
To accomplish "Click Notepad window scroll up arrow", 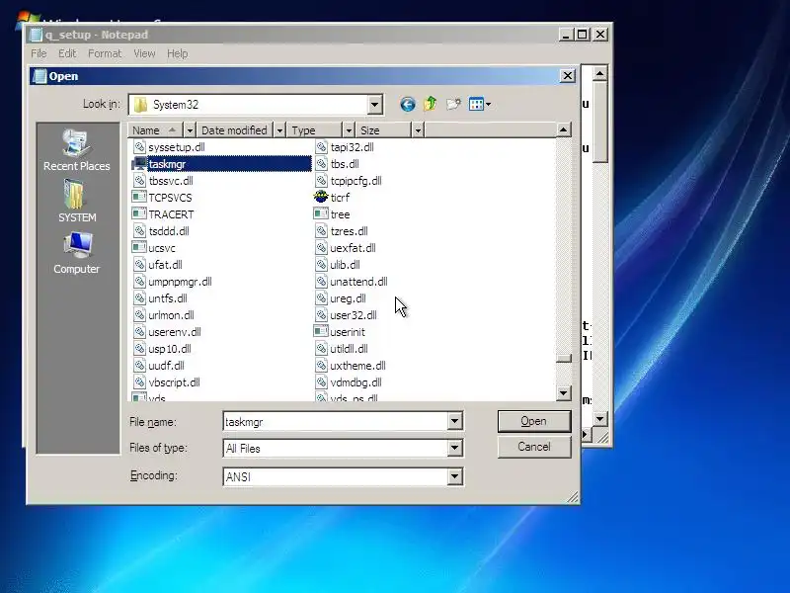I will pos(599,73).
